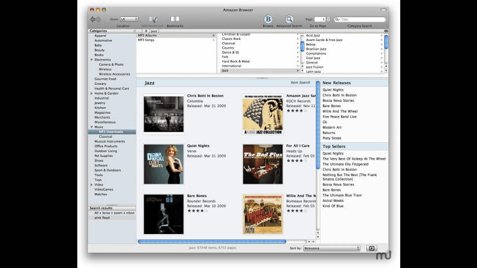Select Cool Jazz subgenre
This screenshot has height=268, width=477.
click(x=313, y=58)
